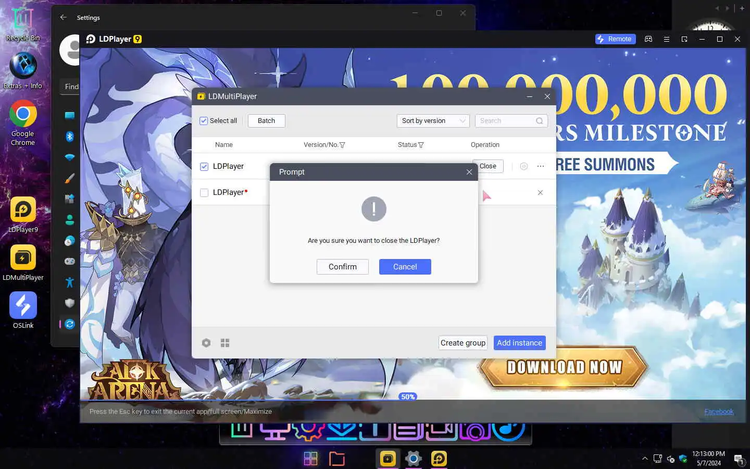Confirm closing the LDPlayer in the prompt
Viewport: 750px width, 469px height.
(x=343, y=267)
